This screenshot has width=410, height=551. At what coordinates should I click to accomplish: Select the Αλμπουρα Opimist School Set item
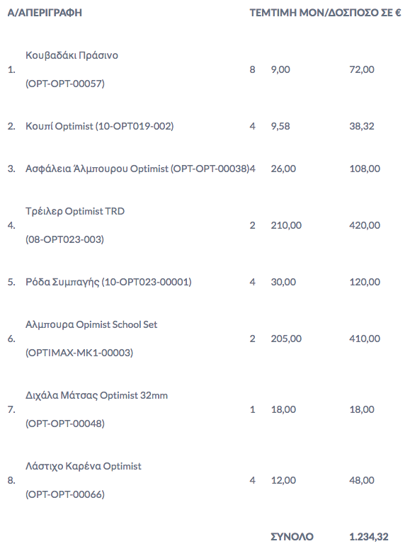click(91, 324)
